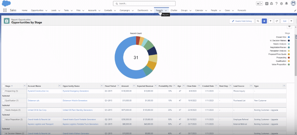Open Type column menu arrow

click(284, 86)
